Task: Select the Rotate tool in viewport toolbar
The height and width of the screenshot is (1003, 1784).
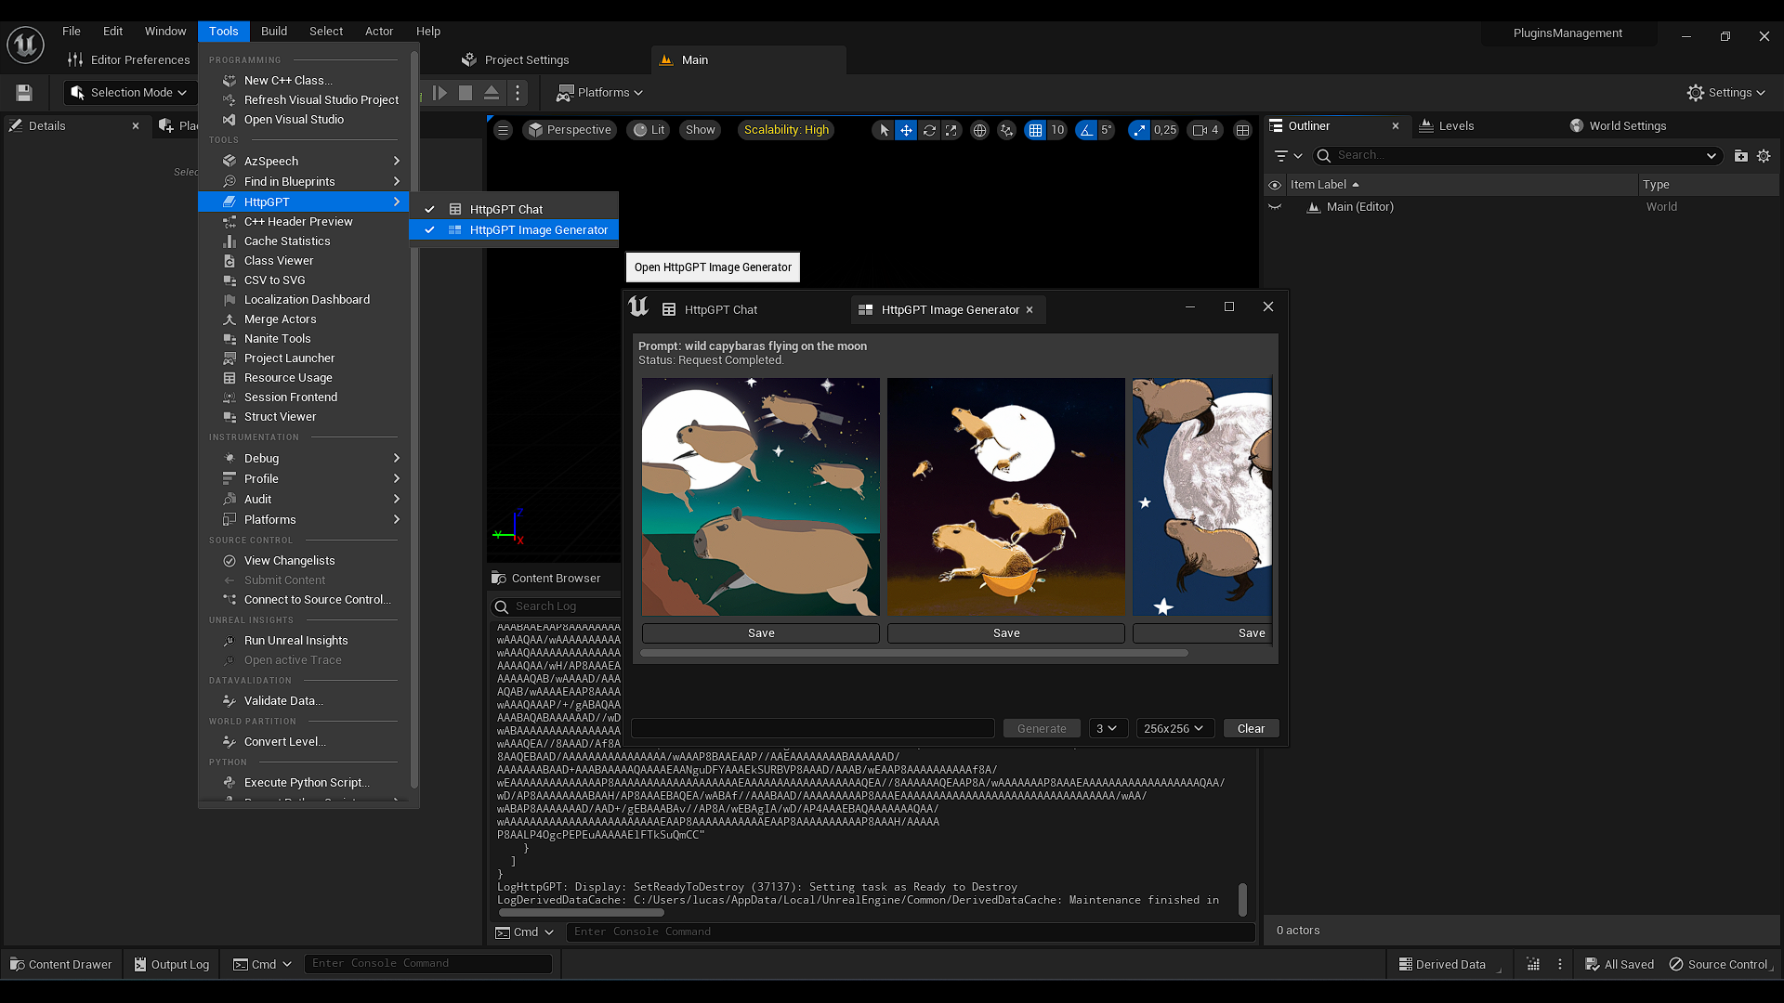Action: 929,130
